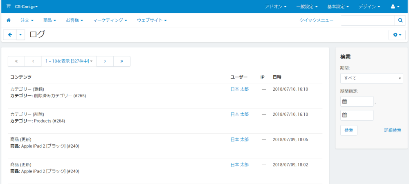Click the back arrow icon button
This screenshot has width=409, height=184.
tap(10, 35)
